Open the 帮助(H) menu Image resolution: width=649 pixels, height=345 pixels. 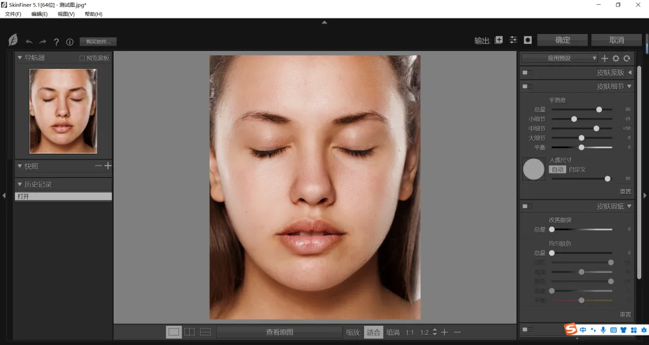(x=94, y=14)
